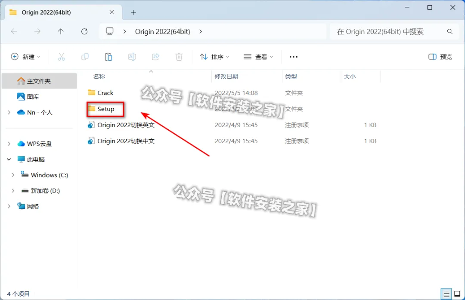Sort by the 名称 column header
465x300 pixels.
pyautogui.click(x=99, y=77)
